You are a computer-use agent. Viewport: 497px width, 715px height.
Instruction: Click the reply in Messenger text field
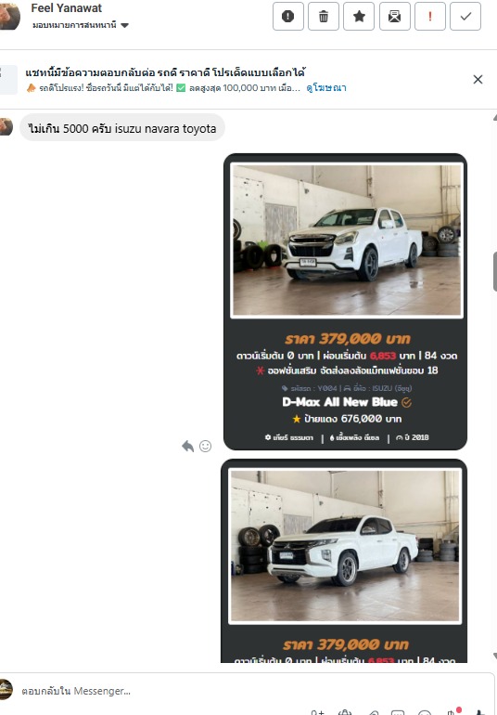(246, 691)
